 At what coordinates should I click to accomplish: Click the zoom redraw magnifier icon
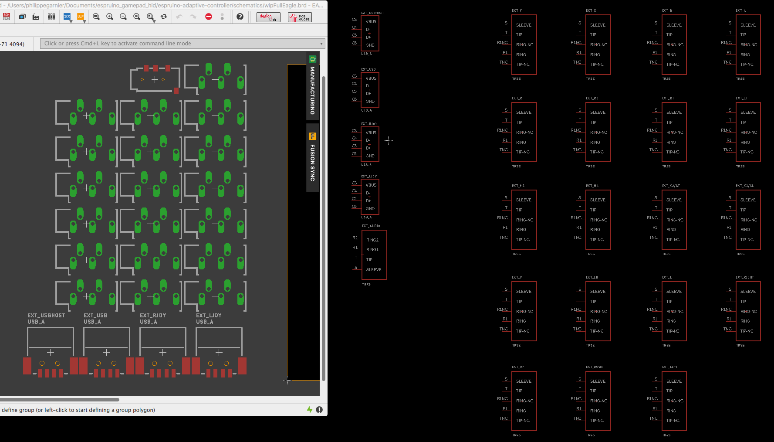pos(137,17)
